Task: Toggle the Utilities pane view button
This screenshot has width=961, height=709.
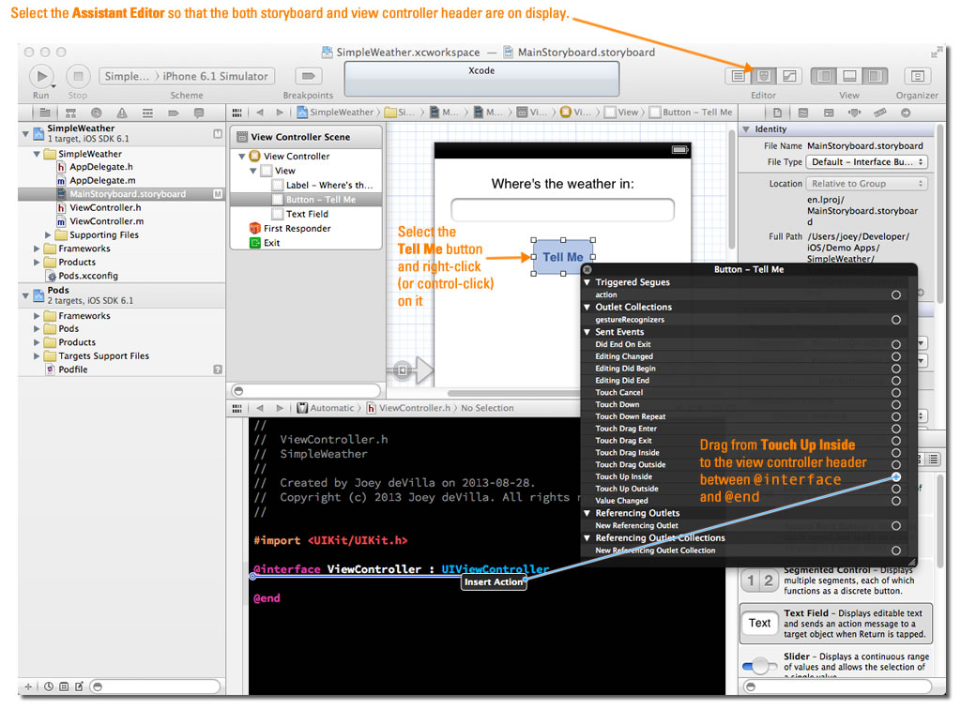Action: click(876, 76)
